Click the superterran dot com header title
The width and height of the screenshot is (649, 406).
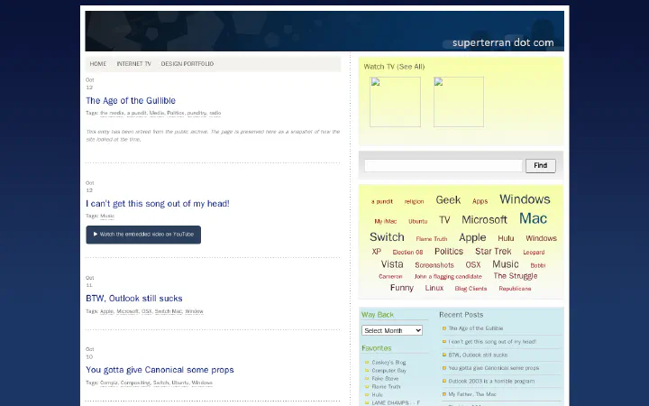[x=503, y=42]
